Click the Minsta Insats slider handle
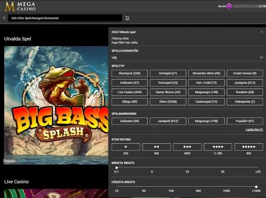Viewport: 266px width, 198px height. click(117, 168)
